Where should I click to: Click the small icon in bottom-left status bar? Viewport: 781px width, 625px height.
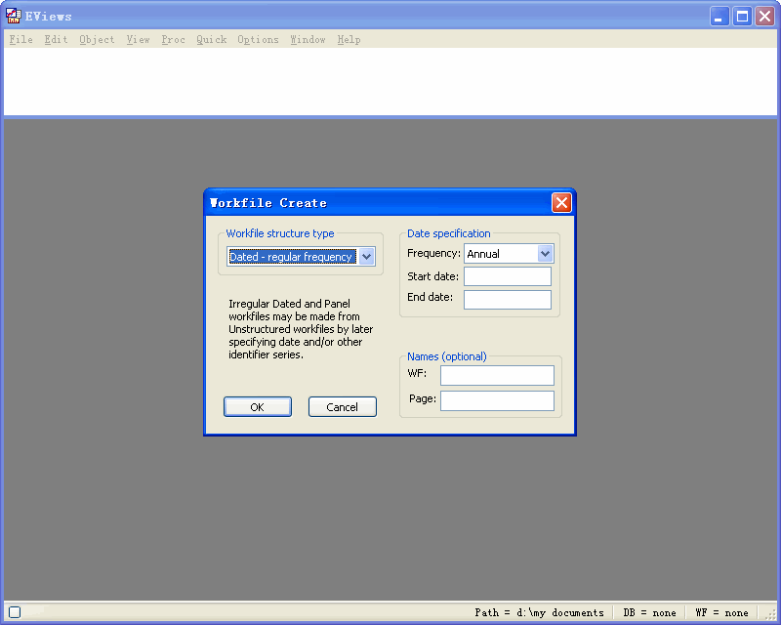coord(13,611)
